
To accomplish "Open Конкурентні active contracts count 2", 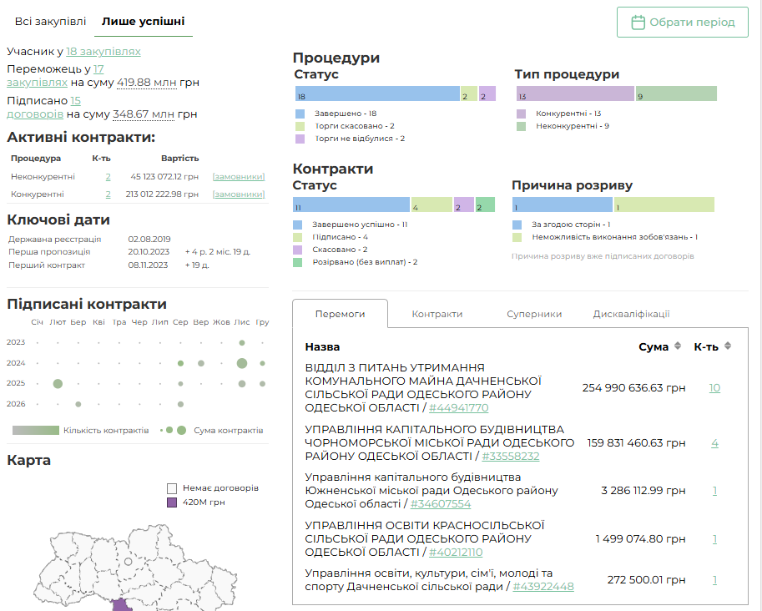I will point(108,194).
